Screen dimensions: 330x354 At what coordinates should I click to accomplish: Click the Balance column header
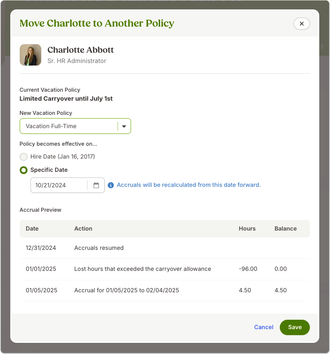click(x=285, y=228)
